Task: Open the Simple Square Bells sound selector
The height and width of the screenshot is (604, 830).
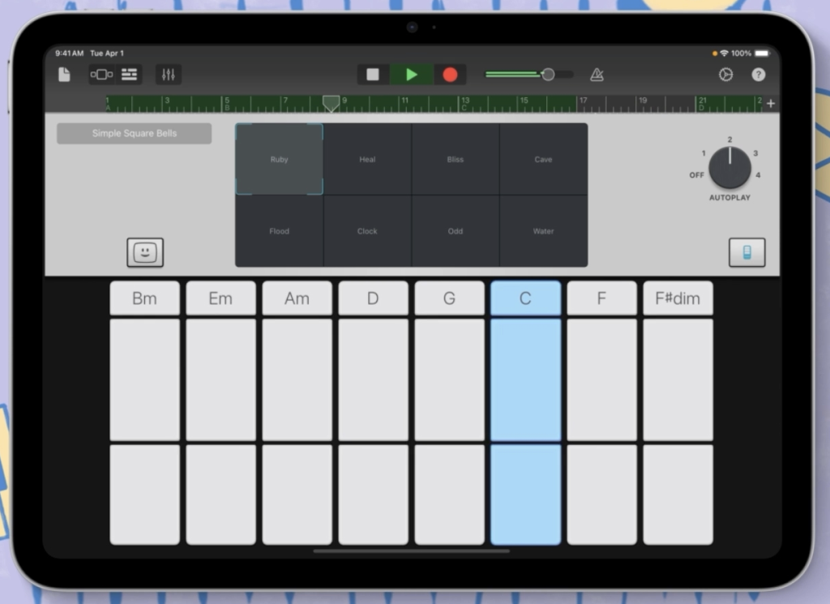Action: click(134, 134)
